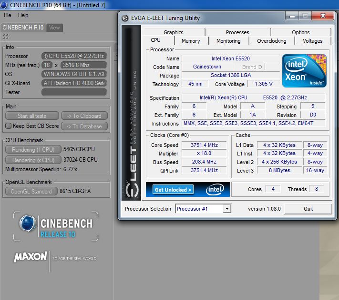Click the Cores value 4

tap(273, 189)
